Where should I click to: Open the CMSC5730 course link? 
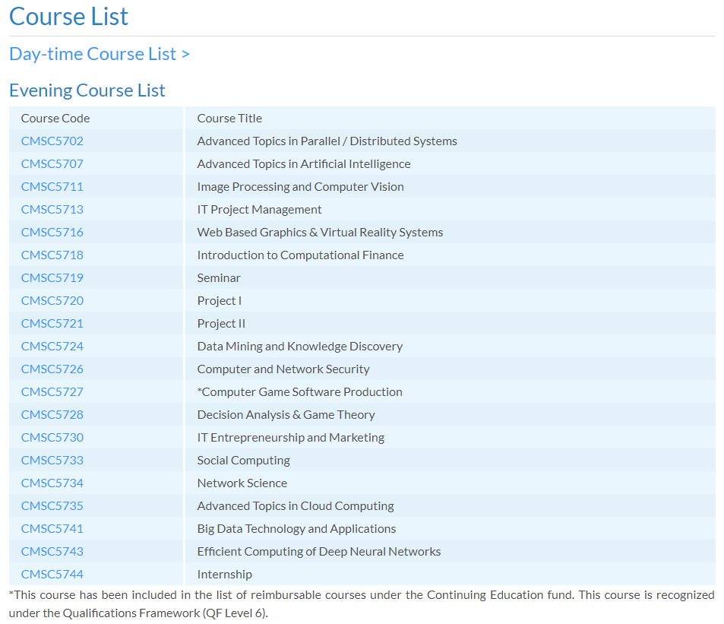[x=52, y=437]
